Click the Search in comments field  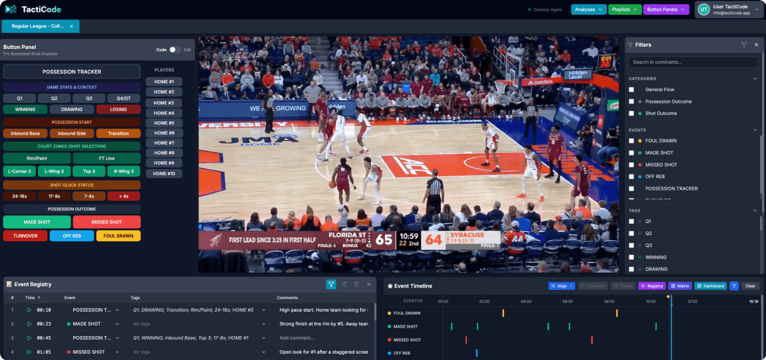tap(693, 62)
